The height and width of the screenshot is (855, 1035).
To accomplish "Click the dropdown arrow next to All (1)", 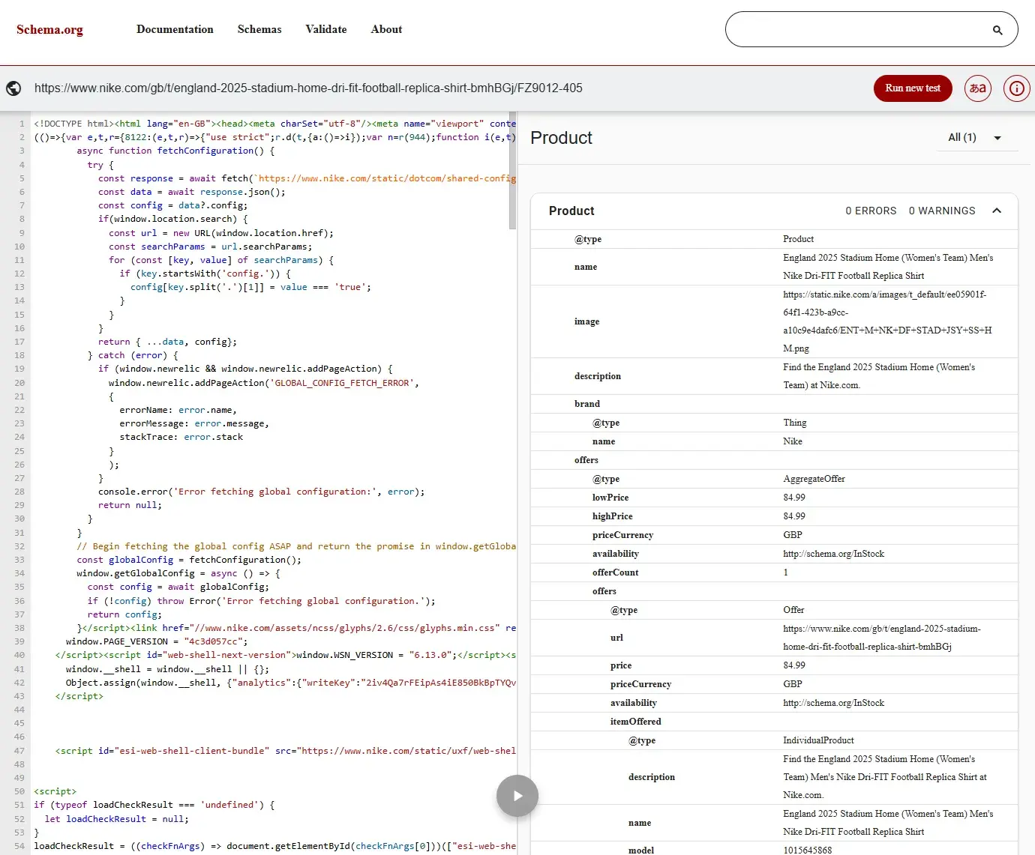I will (997, 138).
